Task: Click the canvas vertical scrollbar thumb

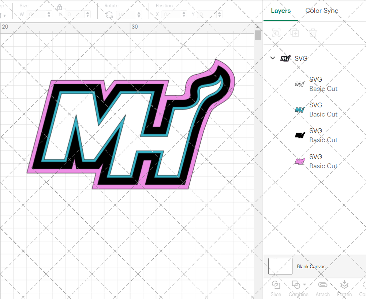Action: 258,36
